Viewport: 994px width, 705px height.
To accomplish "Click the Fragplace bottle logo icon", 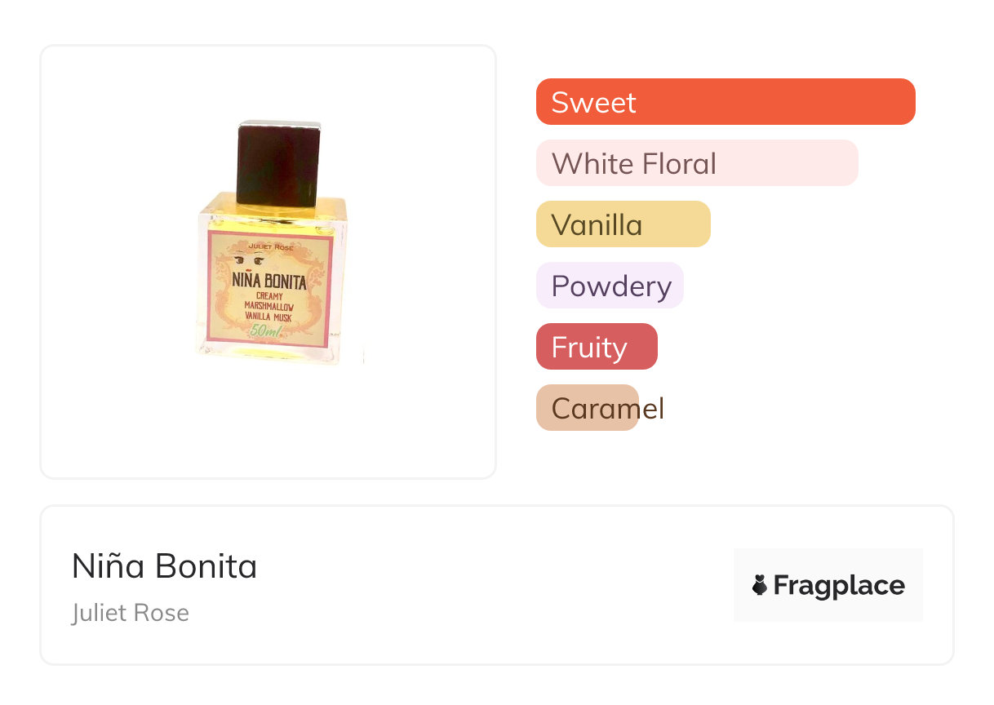I will [760, 585].
